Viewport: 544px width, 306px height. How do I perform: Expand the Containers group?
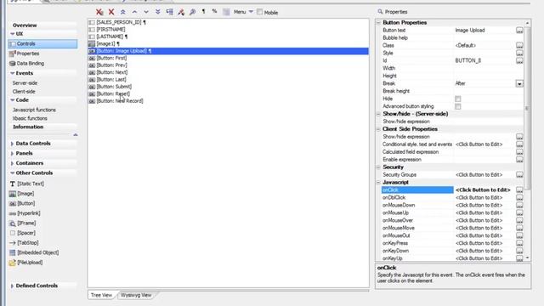pyautogui.click(x=13, y=163)
